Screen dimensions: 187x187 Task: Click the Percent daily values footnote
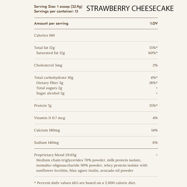point(85,183)
